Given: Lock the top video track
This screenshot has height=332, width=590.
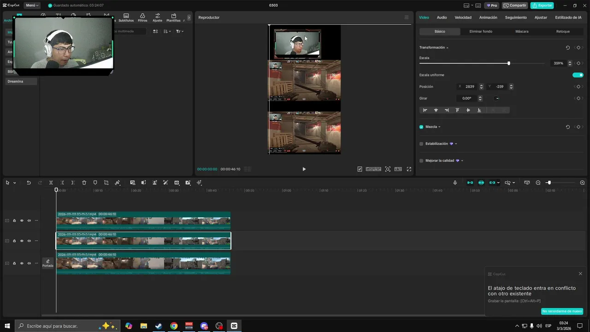Looking at the screenshot, I should pos(14,220).
